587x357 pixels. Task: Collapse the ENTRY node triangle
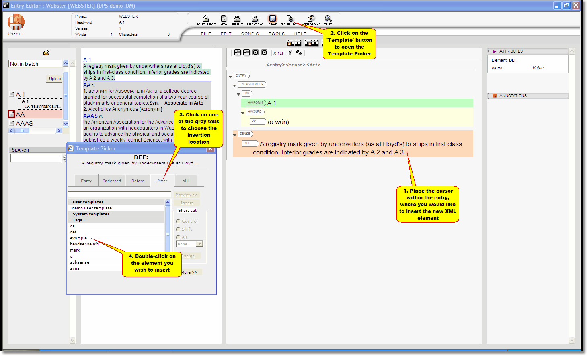tap(231, 77)
